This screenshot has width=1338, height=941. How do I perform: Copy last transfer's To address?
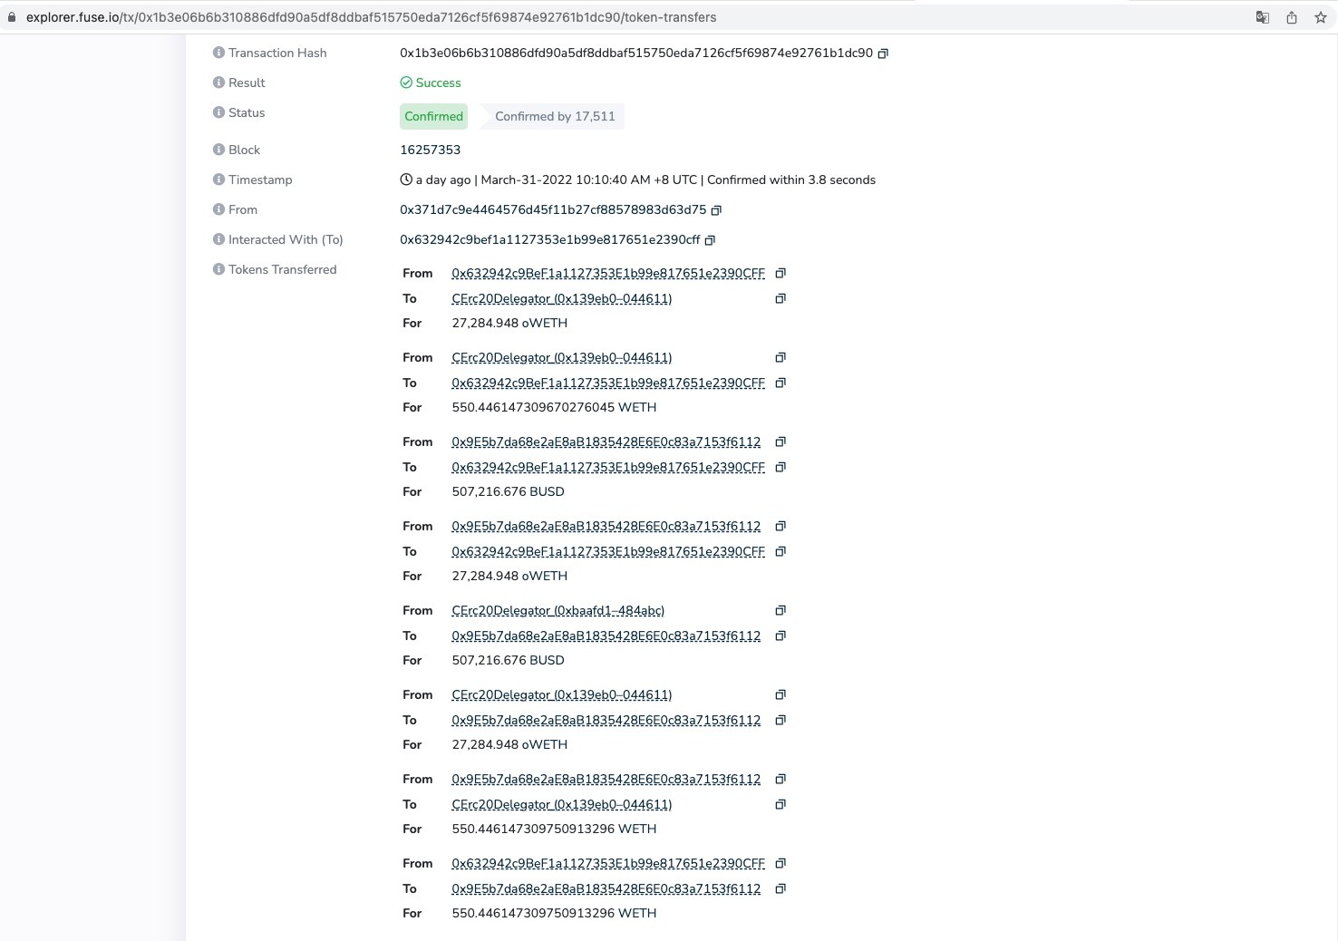[x=780, y=888]
